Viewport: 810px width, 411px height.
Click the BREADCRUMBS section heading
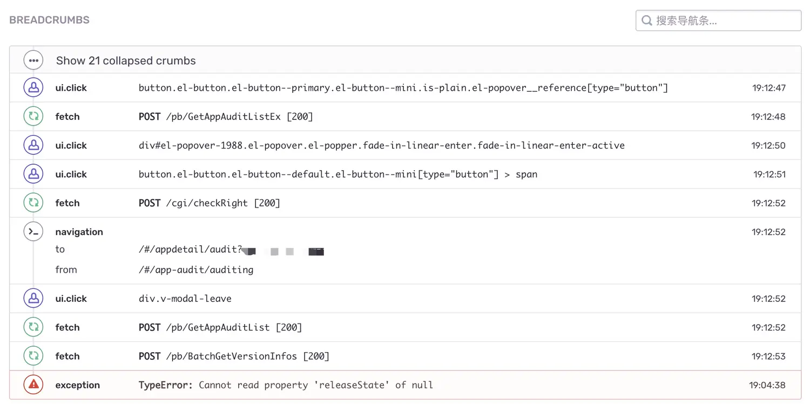pyautogui.click(x=49, y=20)
